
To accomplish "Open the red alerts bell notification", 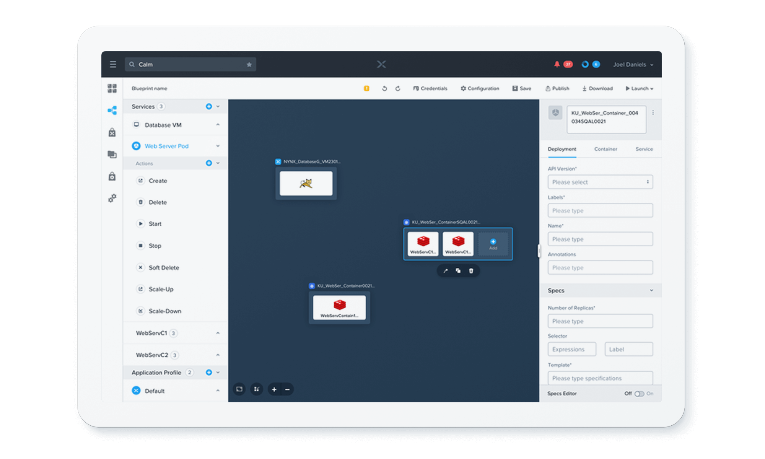I will [x=557, y=64].
